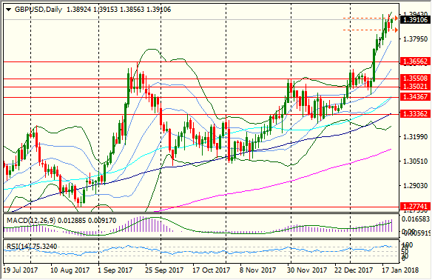The image size is (432, 280).
Task: Select the price scale value 1.31990
Action: [415, 137]
